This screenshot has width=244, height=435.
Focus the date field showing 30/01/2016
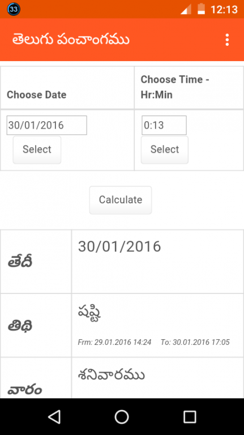coord(47,125)
